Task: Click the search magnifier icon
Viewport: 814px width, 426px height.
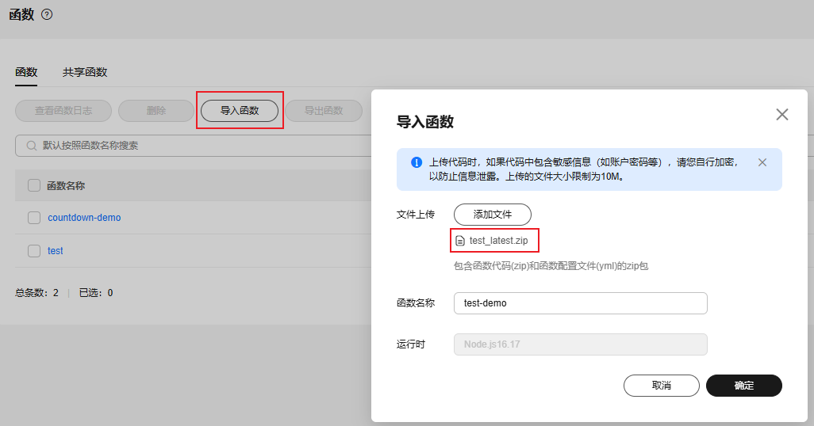Action: 32,146
